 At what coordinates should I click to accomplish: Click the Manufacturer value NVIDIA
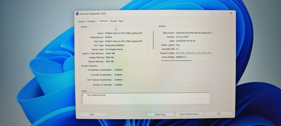click(108, 37)
